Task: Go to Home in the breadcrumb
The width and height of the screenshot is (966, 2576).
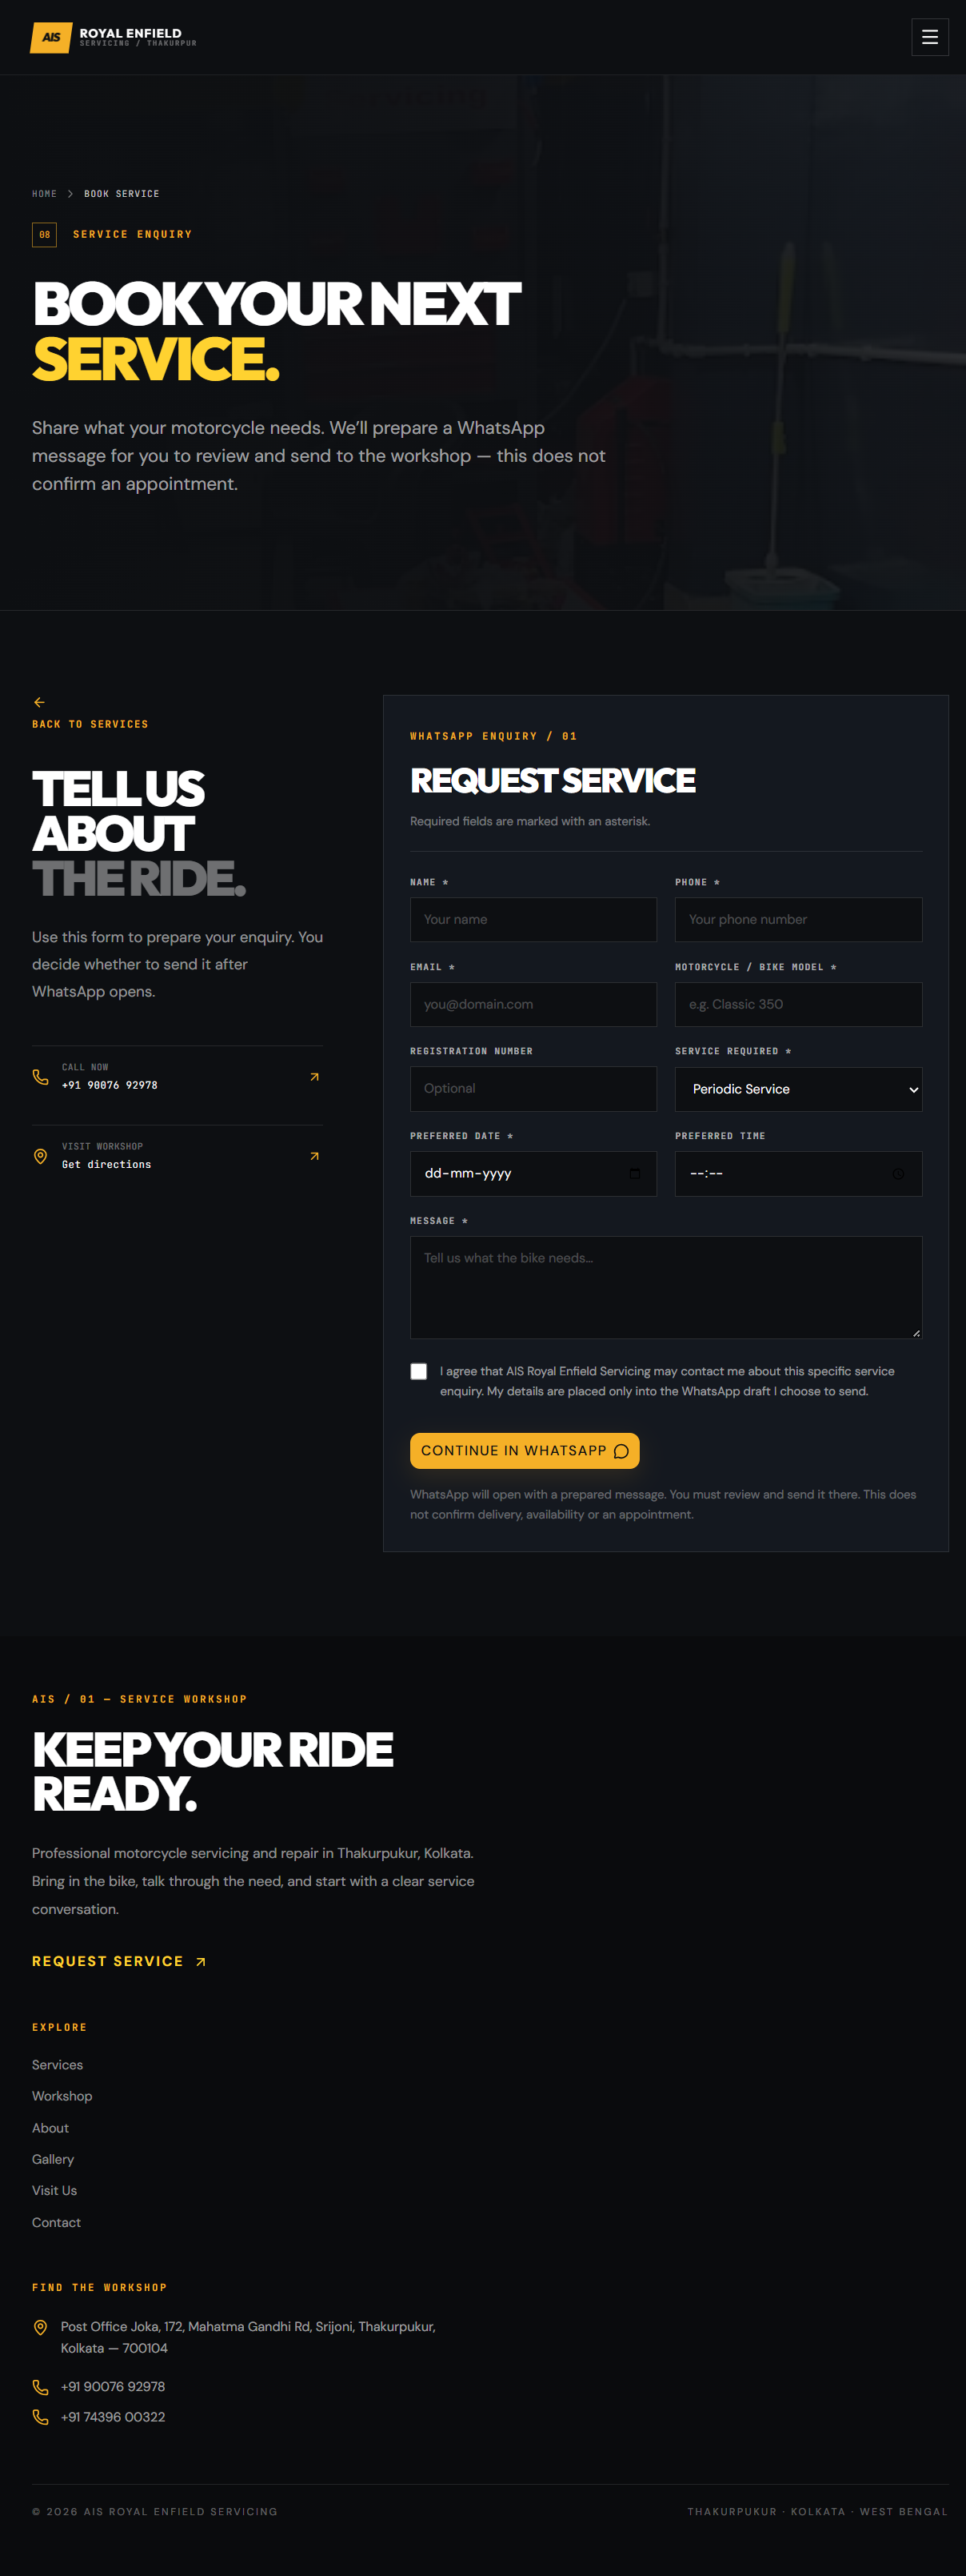Action: [x=44, y=194]
